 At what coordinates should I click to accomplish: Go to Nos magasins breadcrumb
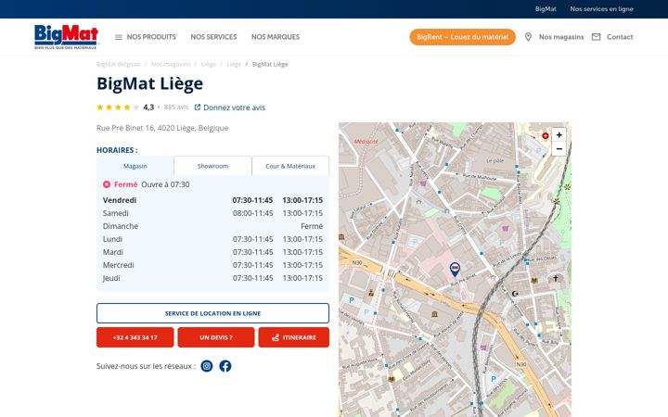click(x=171, y=64)
